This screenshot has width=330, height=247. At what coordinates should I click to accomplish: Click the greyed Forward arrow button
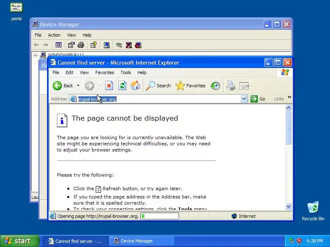[90, 86]
